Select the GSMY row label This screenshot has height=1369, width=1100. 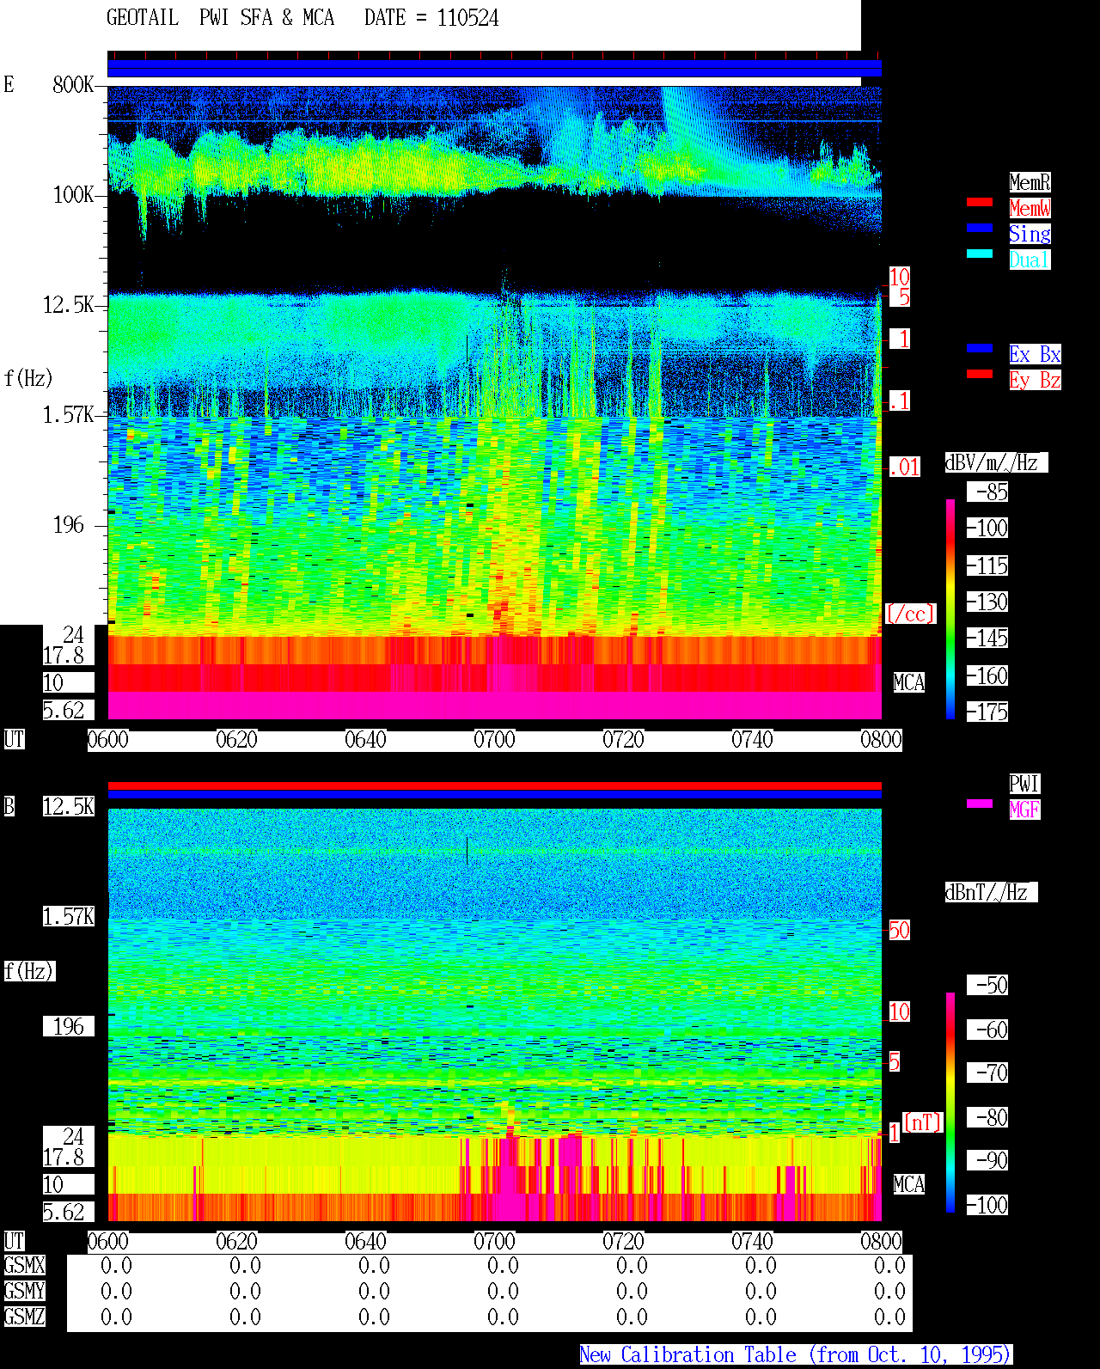pos(24,1291)
